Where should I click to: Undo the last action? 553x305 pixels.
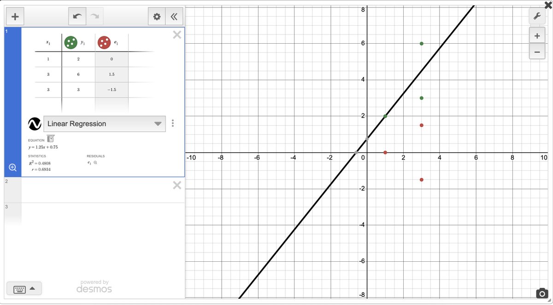[x=77, y=17]
